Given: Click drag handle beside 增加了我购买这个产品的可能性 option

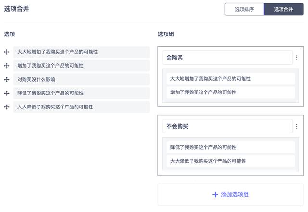Looking at the screenshot, I should point(7,66).
